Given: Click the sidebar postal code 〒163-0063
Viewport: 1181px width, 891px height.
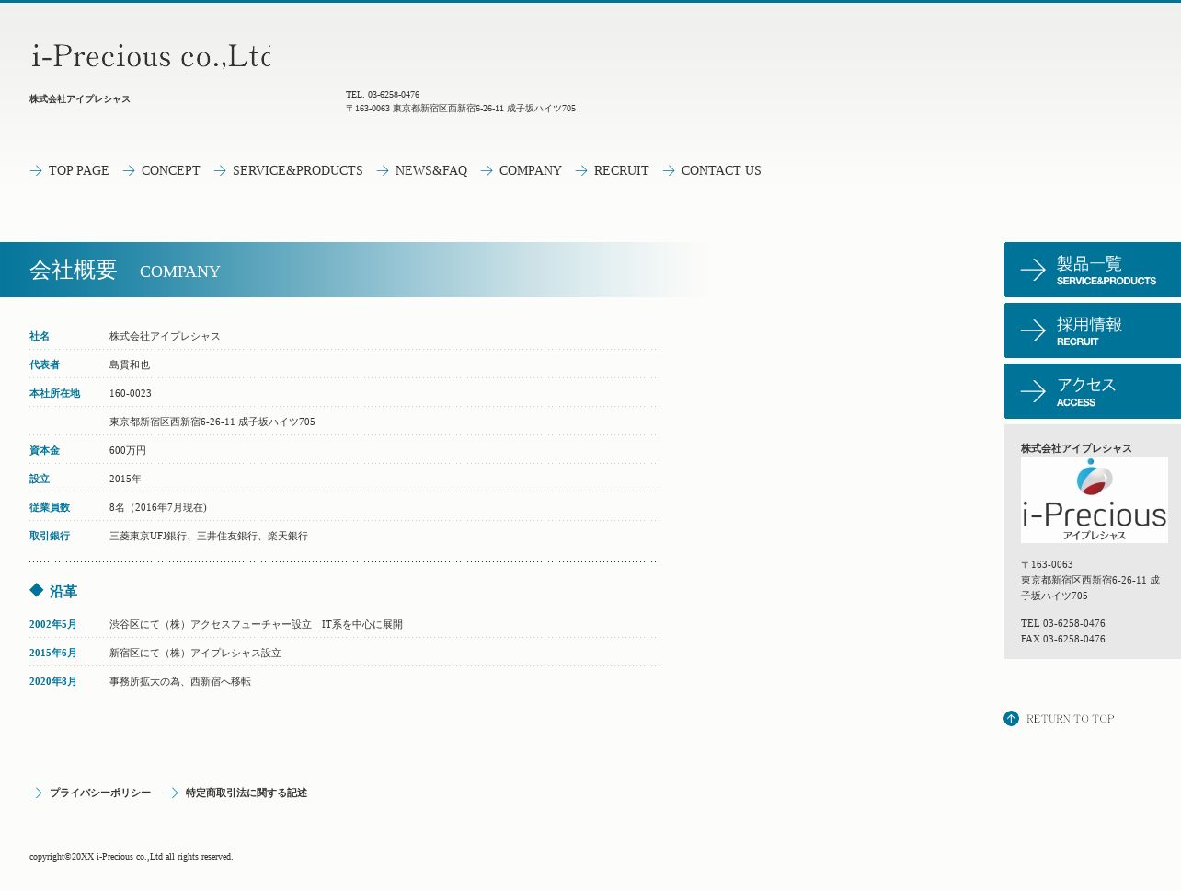Looking at the screenshot, I should click(1047, 564).
